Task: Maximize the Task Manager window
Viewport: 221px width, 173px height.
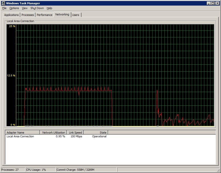Action: tap(213, 3)
